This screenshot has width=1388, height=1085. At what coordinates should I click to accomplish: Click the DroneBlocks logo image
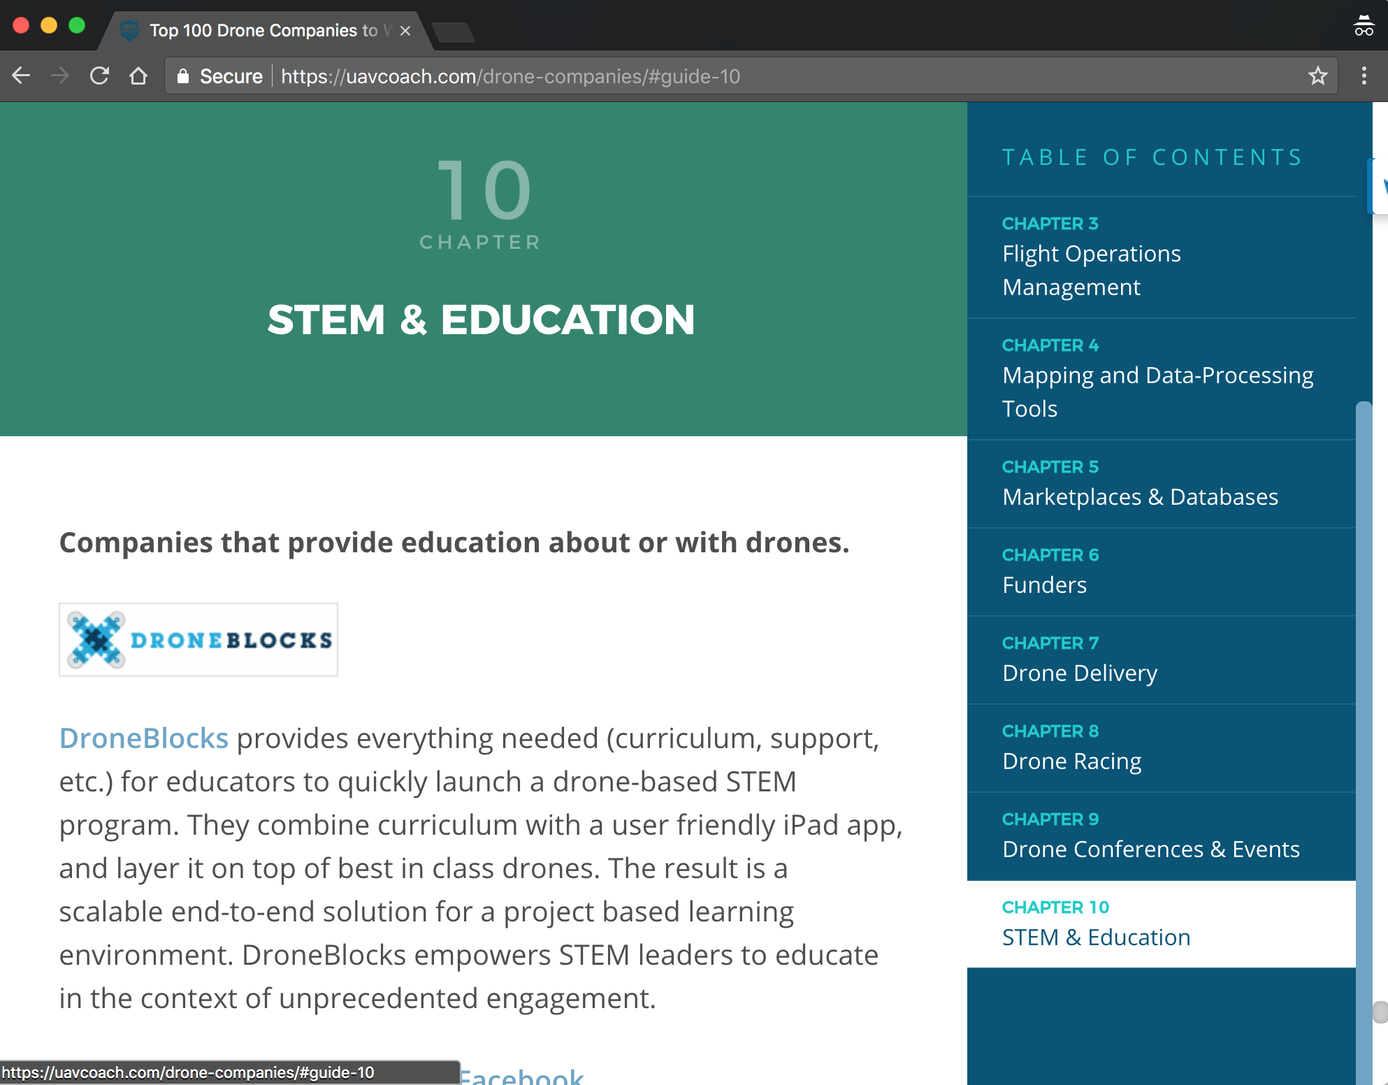click(198, 640)
